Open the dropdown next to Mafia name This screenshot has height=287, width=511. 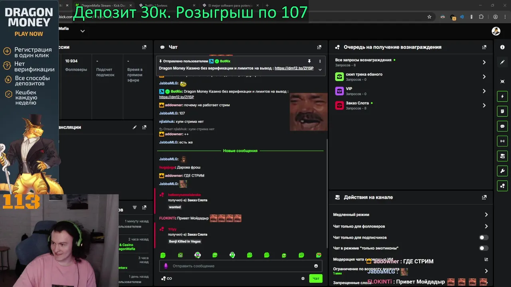(x=83, y=31)
